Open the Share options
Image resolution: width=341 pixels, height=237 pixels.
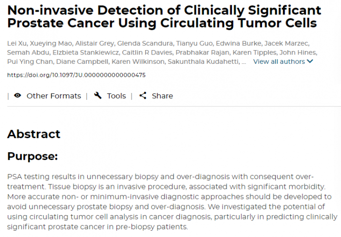click(x=162, y=96)
